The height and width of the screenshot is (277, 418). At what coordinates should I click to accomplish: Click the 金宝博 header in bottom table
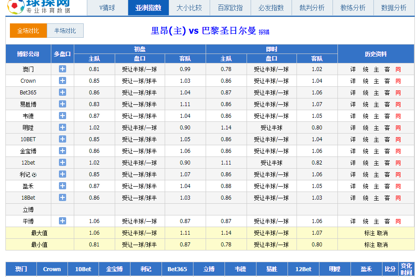click(x=114, y=269)
